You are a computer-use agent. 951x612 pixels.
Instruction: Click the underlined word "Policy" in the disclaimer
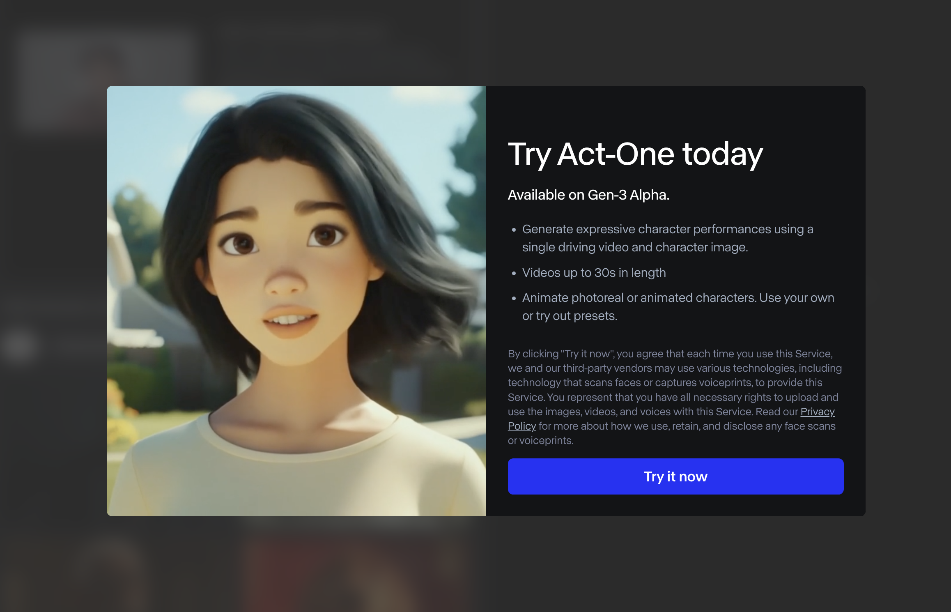[x=522, y=426]
